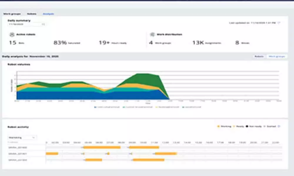Click the Active robots icon
Image resolution: width=294 pixels, height=176 pixels.
12,35
